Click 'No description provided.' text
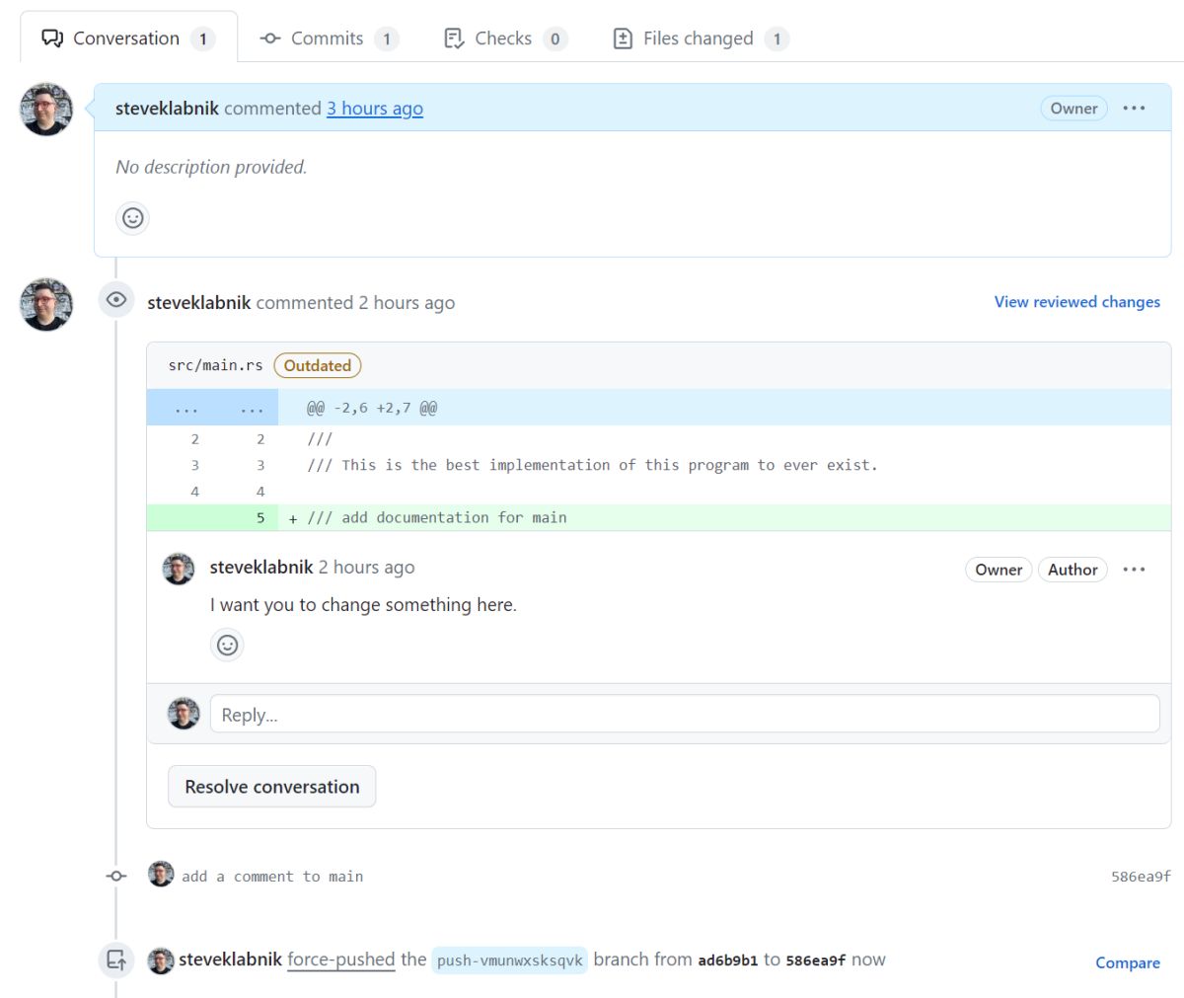The image size is (1184, 998). [x=211, y=167]
